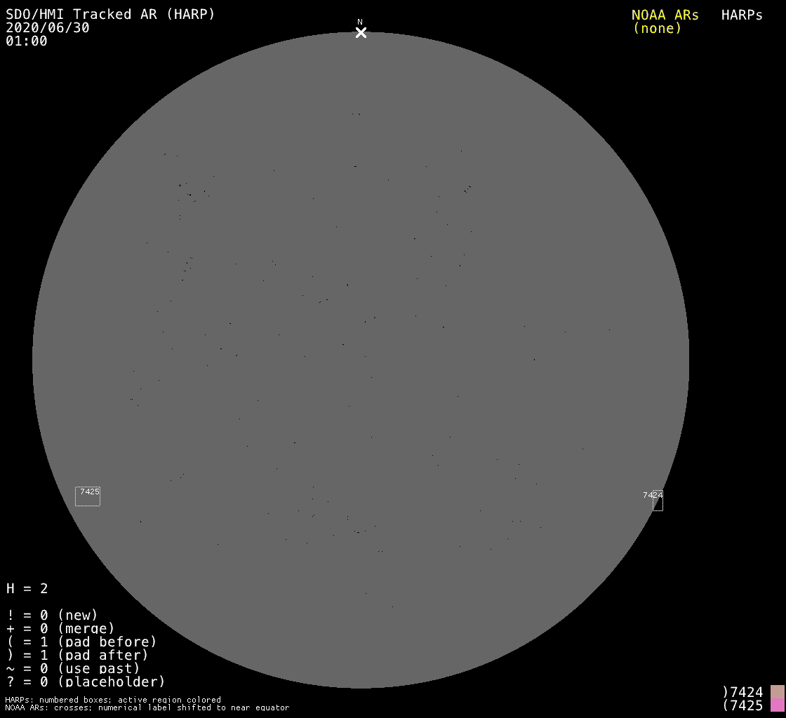
Task: Click the pink swatch beside 7425
Action: pyautogui.click(x=777, y=705)
